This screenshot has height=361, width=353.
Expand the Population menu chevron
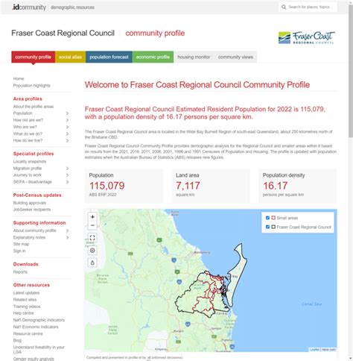coord(67,113)
